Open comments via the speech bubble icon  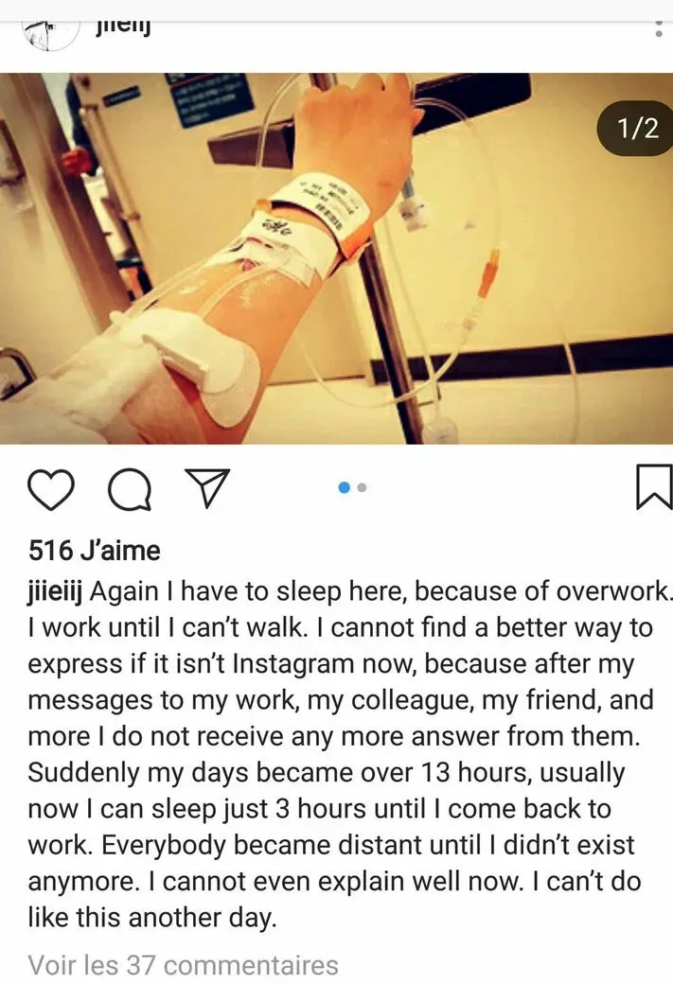[130, 489]
